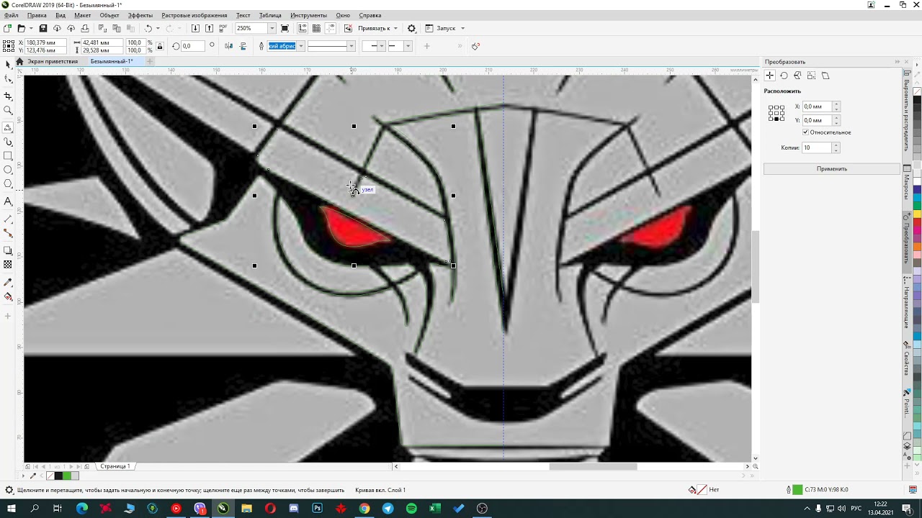Switch to the Scale and Mirror transformation icon
The image size is (922, 518).
point(797,76)
